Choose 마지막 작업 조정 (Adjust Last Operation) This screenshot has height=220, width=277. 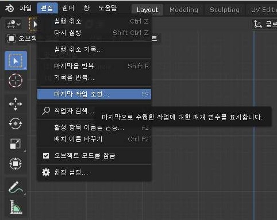94,94
